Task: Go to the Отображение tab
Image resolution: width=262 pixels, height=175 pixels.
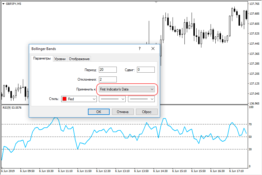Action: 79,59
